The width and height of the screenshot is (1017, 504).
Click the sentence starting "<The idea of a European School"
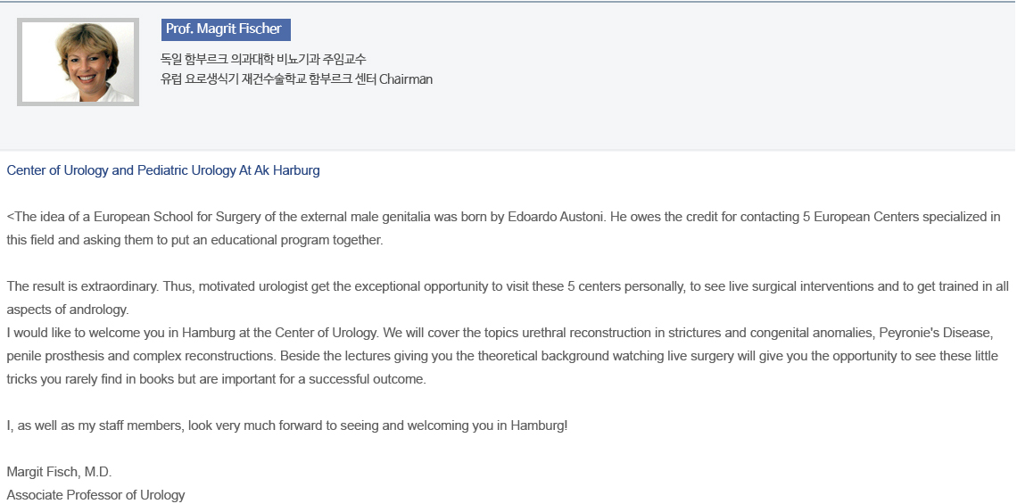(223, 217)
